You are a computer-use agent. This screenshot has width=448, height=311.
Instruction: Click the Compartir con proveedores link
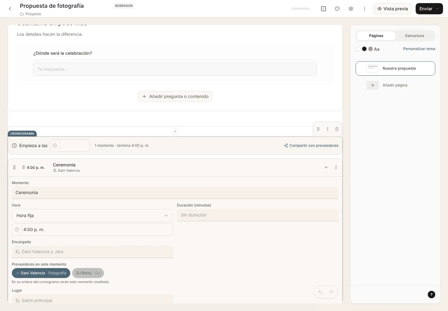(311, 146)
